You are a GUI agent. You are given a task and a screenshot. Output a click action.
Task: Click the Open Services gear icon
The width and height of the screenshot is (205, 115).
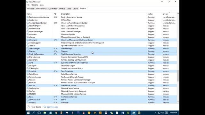pos(45,107)
